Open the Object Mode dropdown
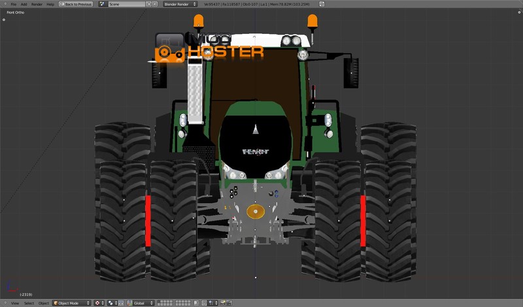 (x=72, y=303)
